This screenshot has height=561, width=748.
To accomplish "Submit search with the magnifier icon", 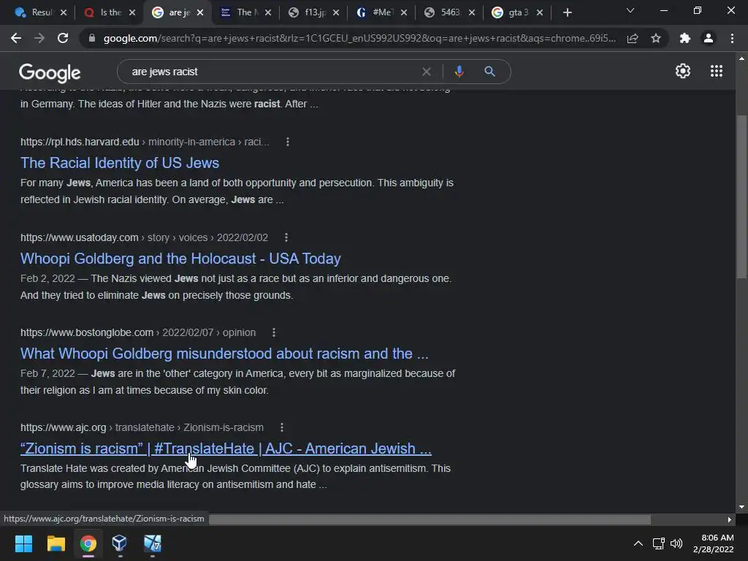I will pyautogui.click(x=489, y=72).
